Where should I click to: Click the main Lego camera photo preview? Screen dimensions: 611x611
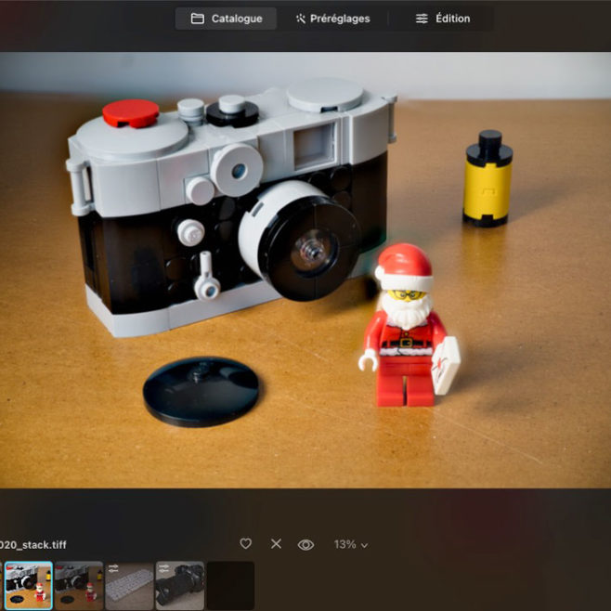pos(305,269)
